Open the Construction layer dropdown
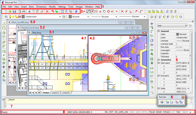Viewport: 196px width, 115px height. [60, 17]
